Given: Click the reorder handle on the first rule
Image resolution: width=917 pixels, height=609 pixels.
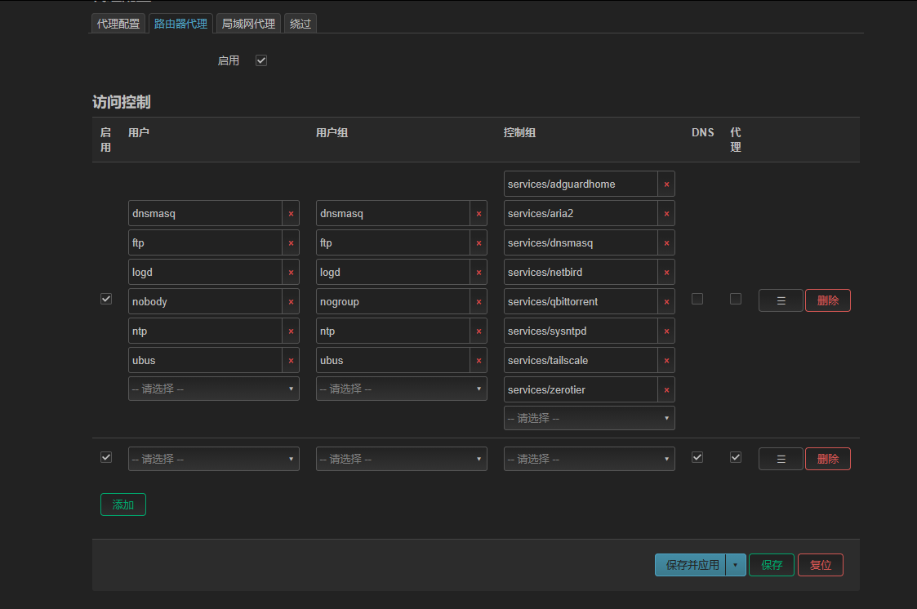Looking at the screenshot, I should click(x=781, y=300).
